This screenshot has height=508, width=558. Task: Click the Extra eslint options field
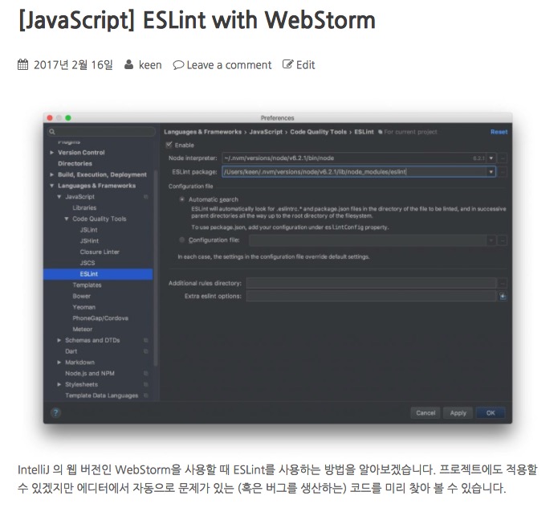372,296
